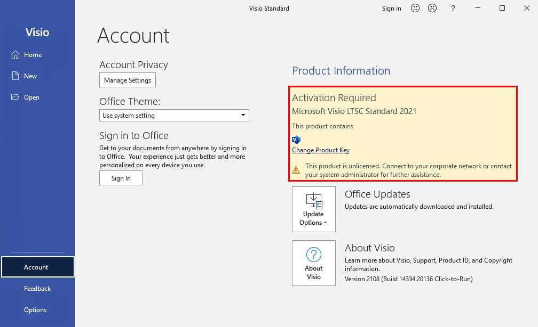
Task: Select the Account tab in sidebar
Action: click(x=38, y=267)
